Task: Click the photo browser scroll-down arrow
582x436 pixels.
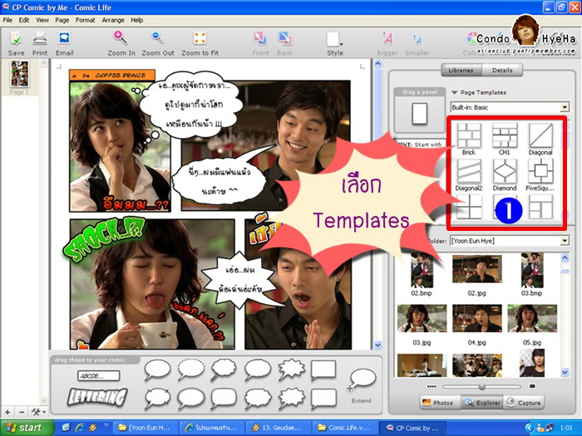Action: (565, 372)
